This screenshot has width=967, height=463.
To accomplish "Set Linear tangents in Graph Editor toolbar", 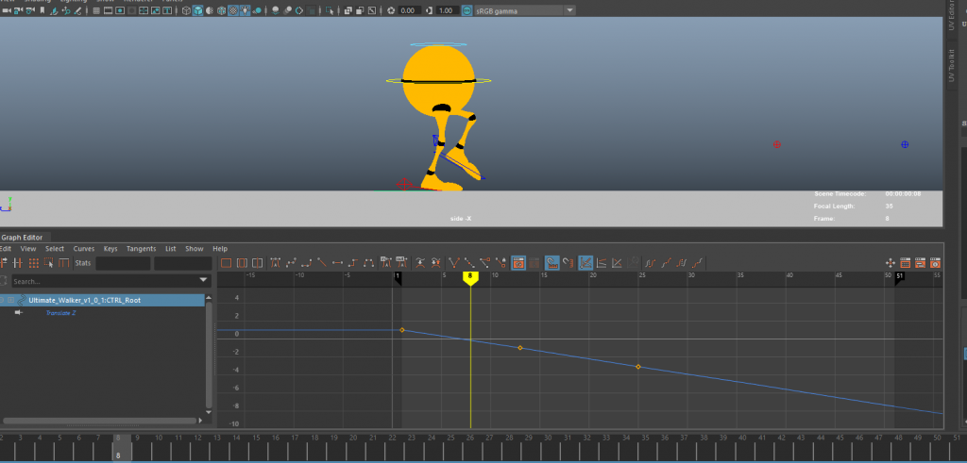I will click(x=321, y=263).
